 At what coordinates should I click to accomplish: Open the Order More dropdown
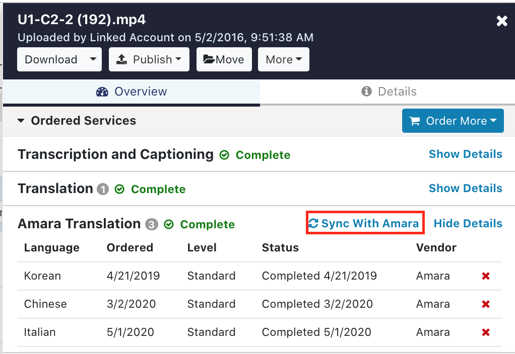point(453,121)
